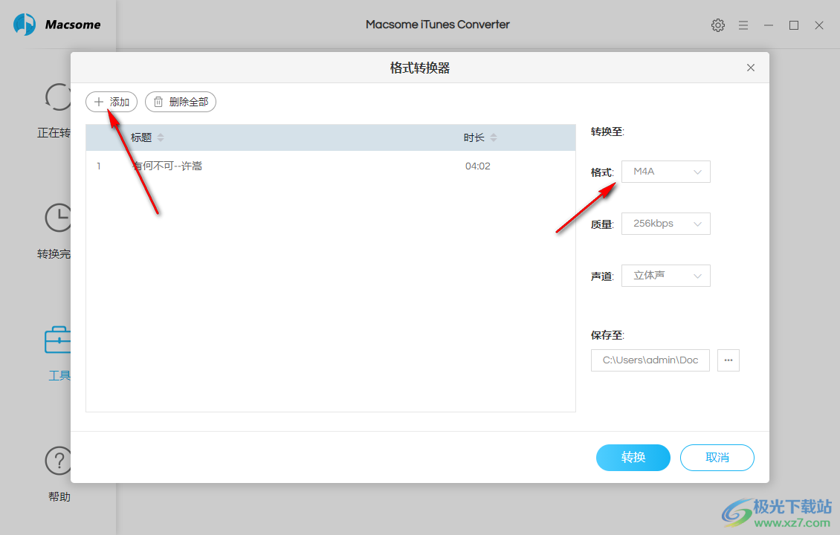Click the blue Convert (转换) button
The image size is (840, 535).
633,457
